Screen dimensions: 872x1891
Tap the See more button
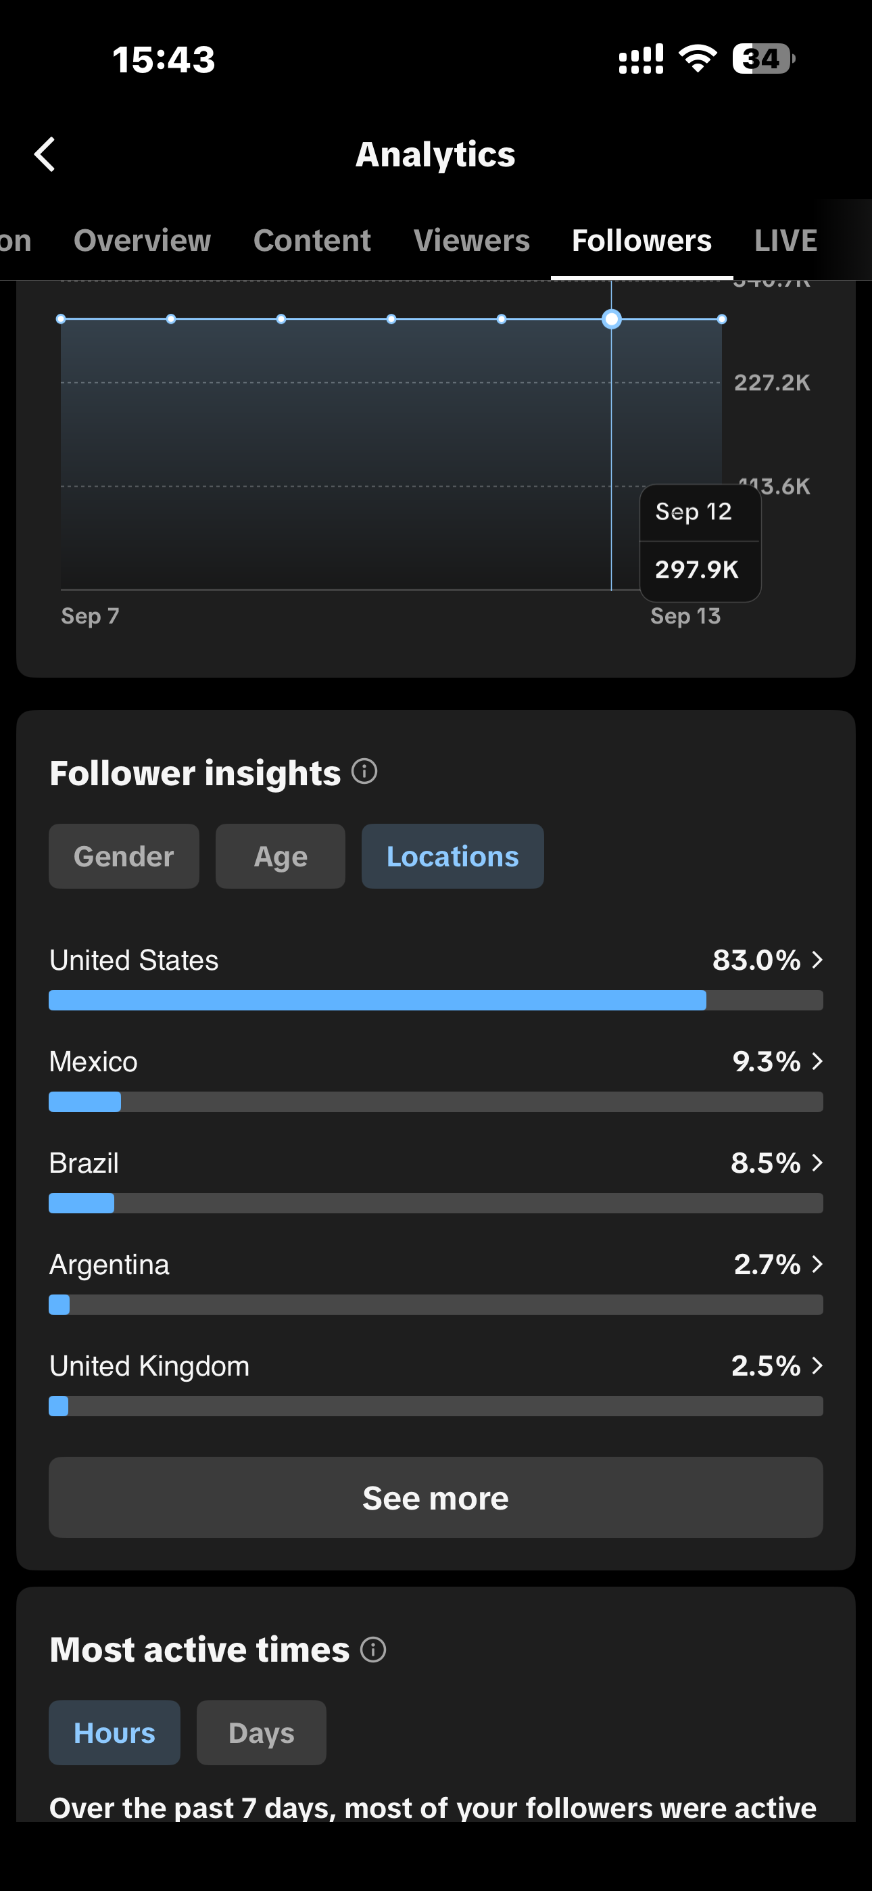click(436, 1497)
